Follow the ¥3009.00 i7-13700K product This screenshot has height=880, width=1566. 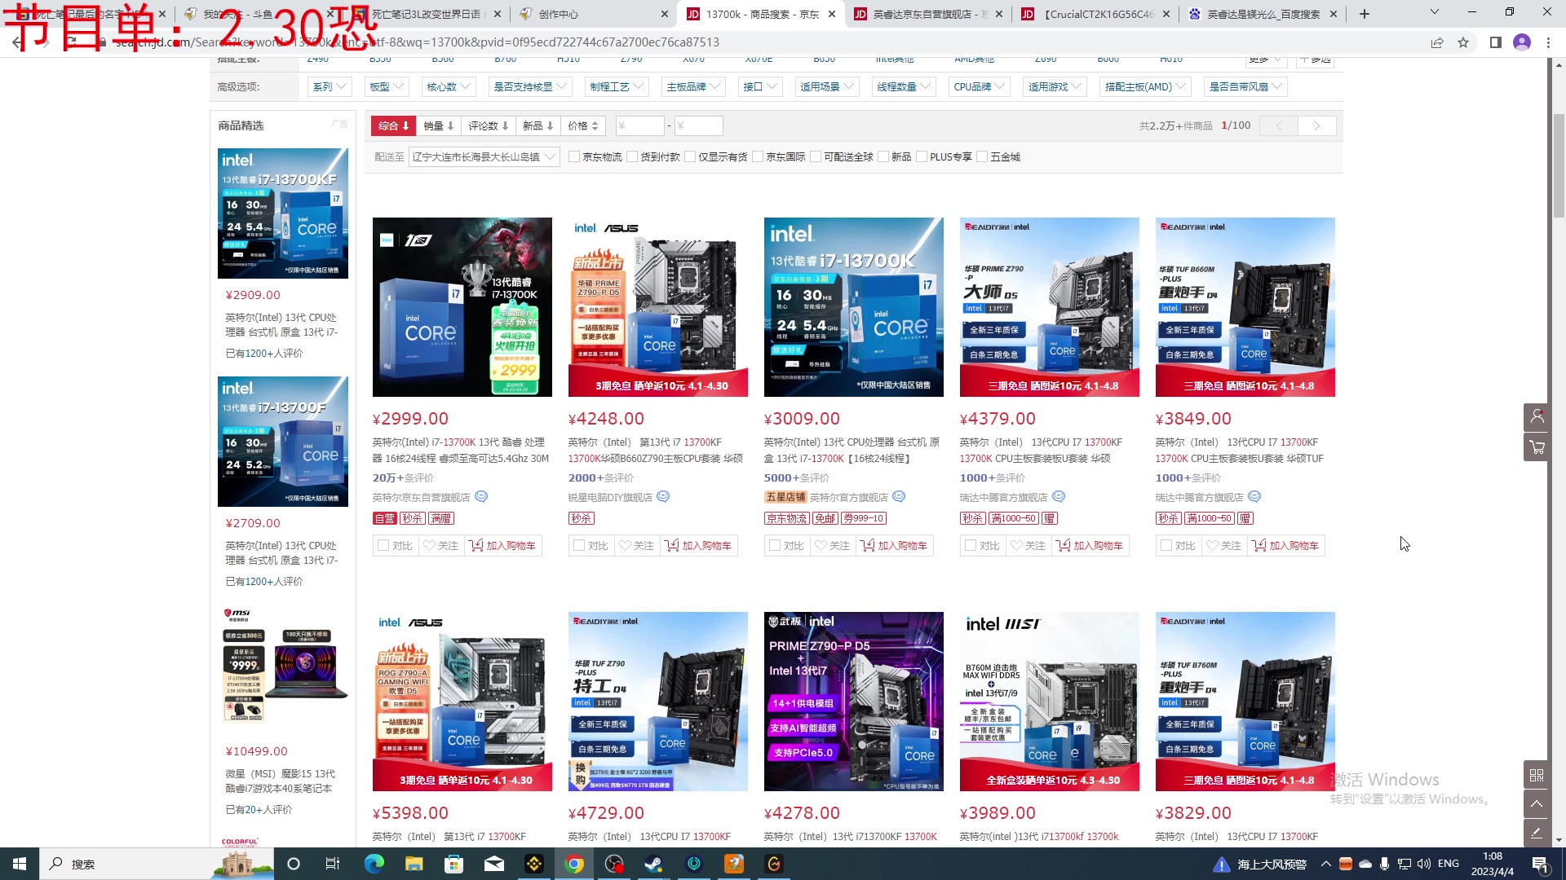point(831,545)
